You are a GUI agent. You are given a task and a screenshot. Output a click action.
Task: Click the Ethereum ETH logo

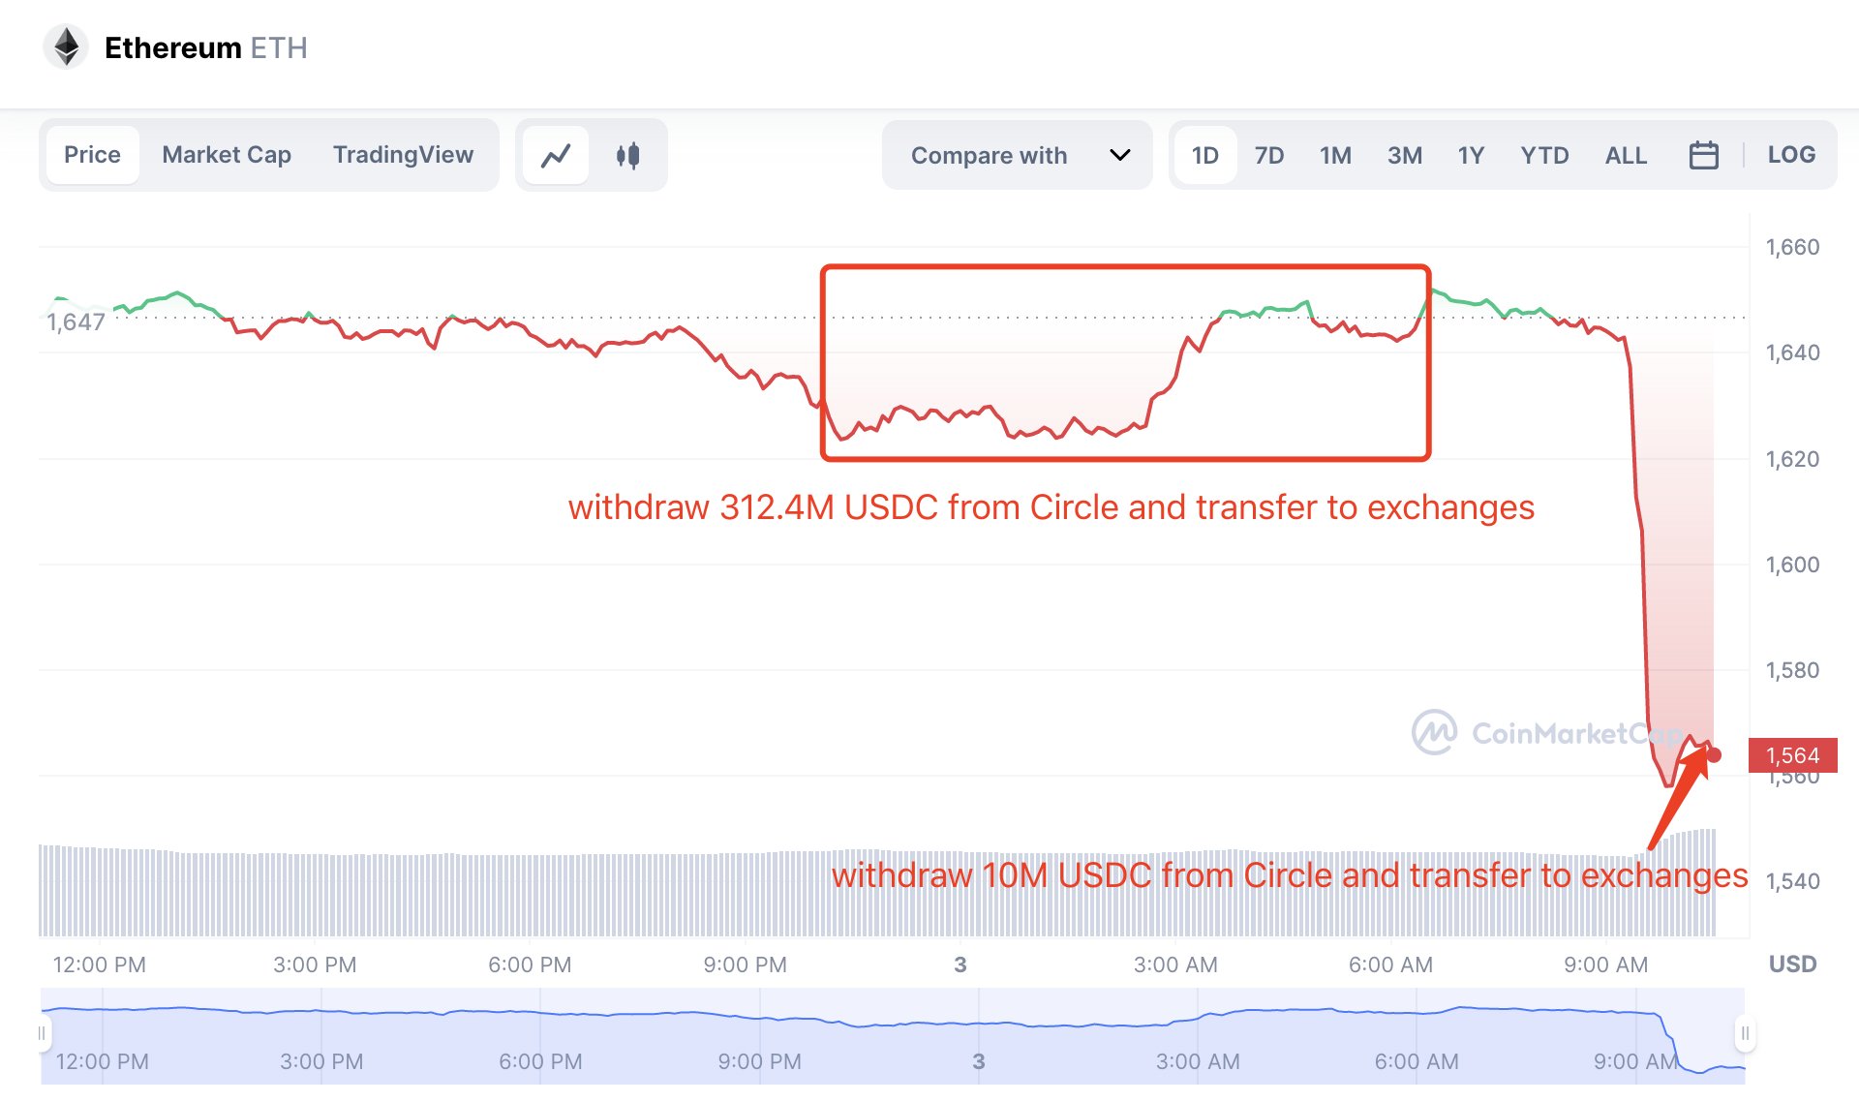(x=65, y=46)
